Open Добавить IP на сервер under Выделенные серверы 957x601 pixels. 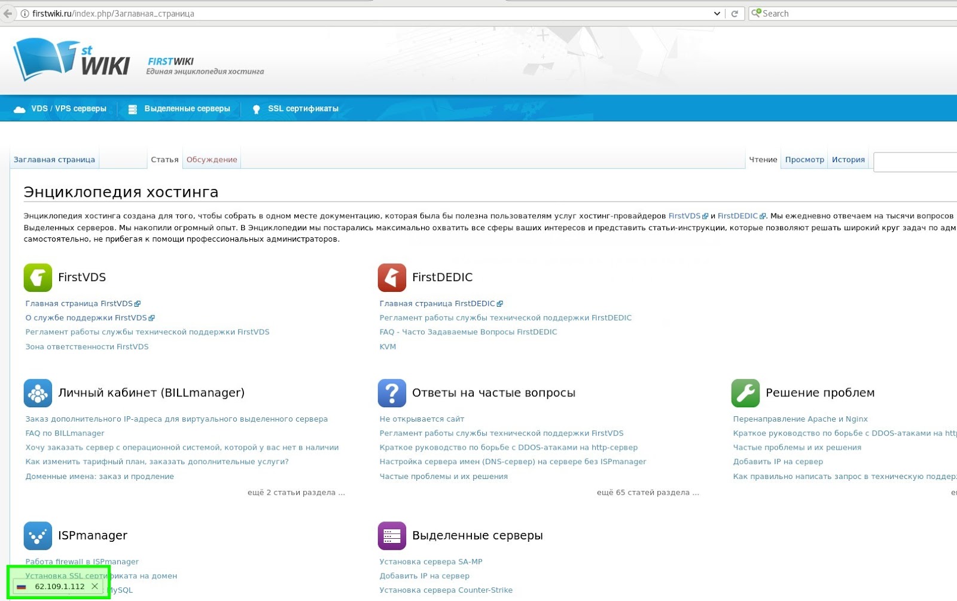[x=424, y=576]
